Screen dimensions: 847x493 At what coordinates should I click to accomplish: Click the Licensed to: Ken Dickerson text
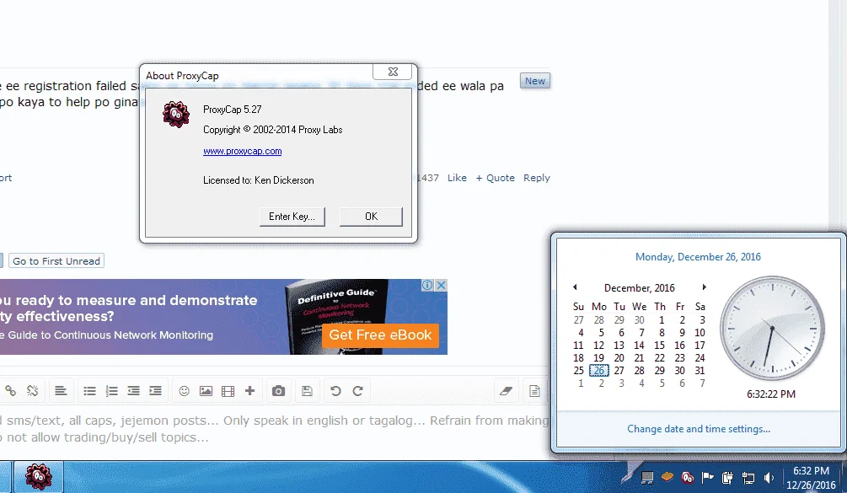[x=258, y=180]
